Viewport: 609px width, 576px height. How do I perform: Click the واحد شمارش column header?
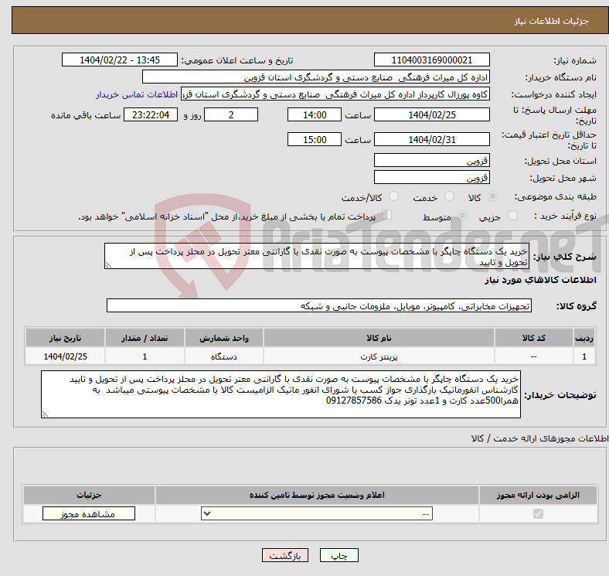coord(224,338)
